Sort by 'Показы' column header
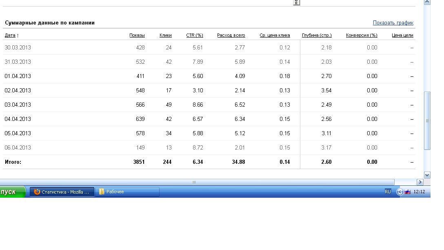This screenshot has width=444, height=250. tap(137, 36)
